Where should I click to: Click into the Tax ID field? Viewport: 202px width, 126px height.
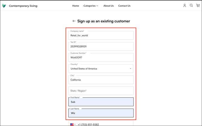click(x=101, y=47)
